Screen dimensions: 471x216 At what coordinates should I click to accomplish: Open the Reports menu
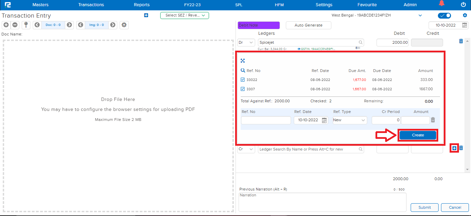[142, 5]
